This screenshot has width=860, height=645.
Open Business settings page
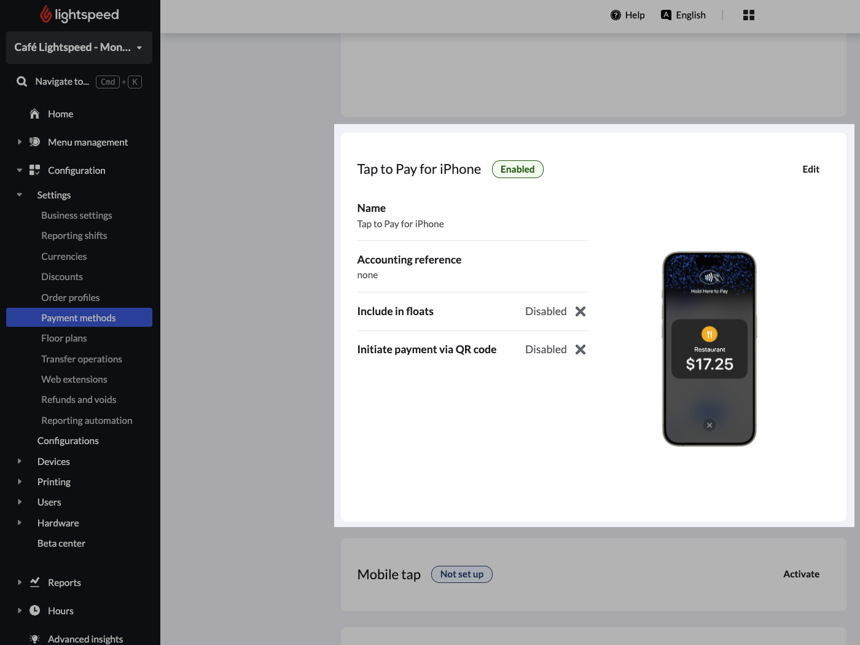pos(77,216)
